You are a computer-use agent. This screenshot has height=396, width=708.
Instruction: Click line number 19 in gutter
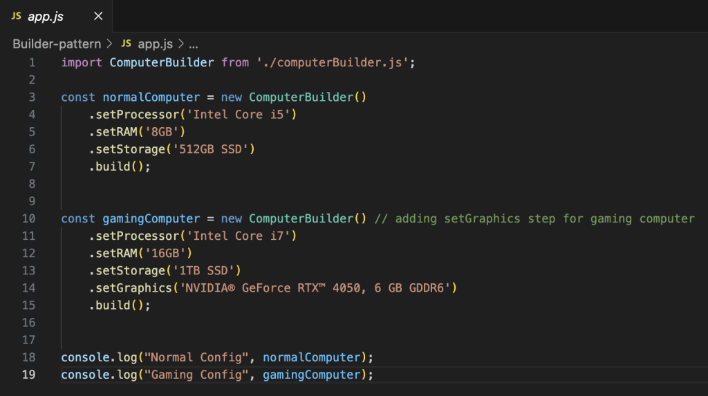(x=28, y=375)
